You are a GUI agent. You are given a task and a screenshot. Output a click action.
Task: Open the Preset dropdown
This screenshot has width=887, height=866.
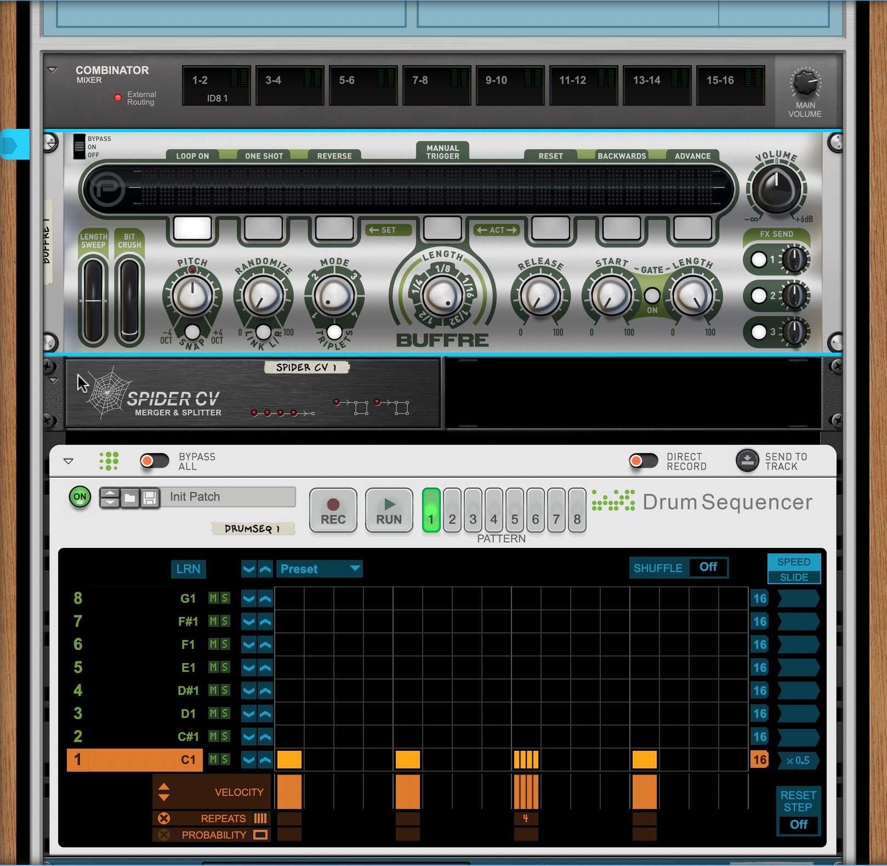click(x=319, y=569)
